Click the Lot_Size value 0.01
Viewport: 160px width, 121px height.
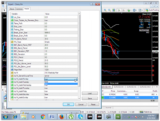[x=61, y=17]
